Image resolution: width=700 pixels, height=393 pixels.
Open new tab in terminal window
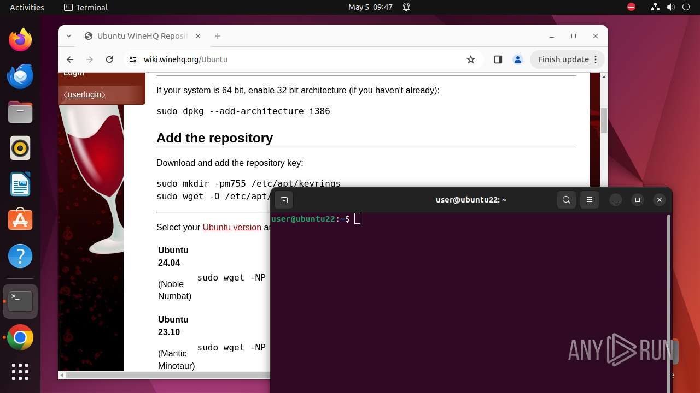284,200
